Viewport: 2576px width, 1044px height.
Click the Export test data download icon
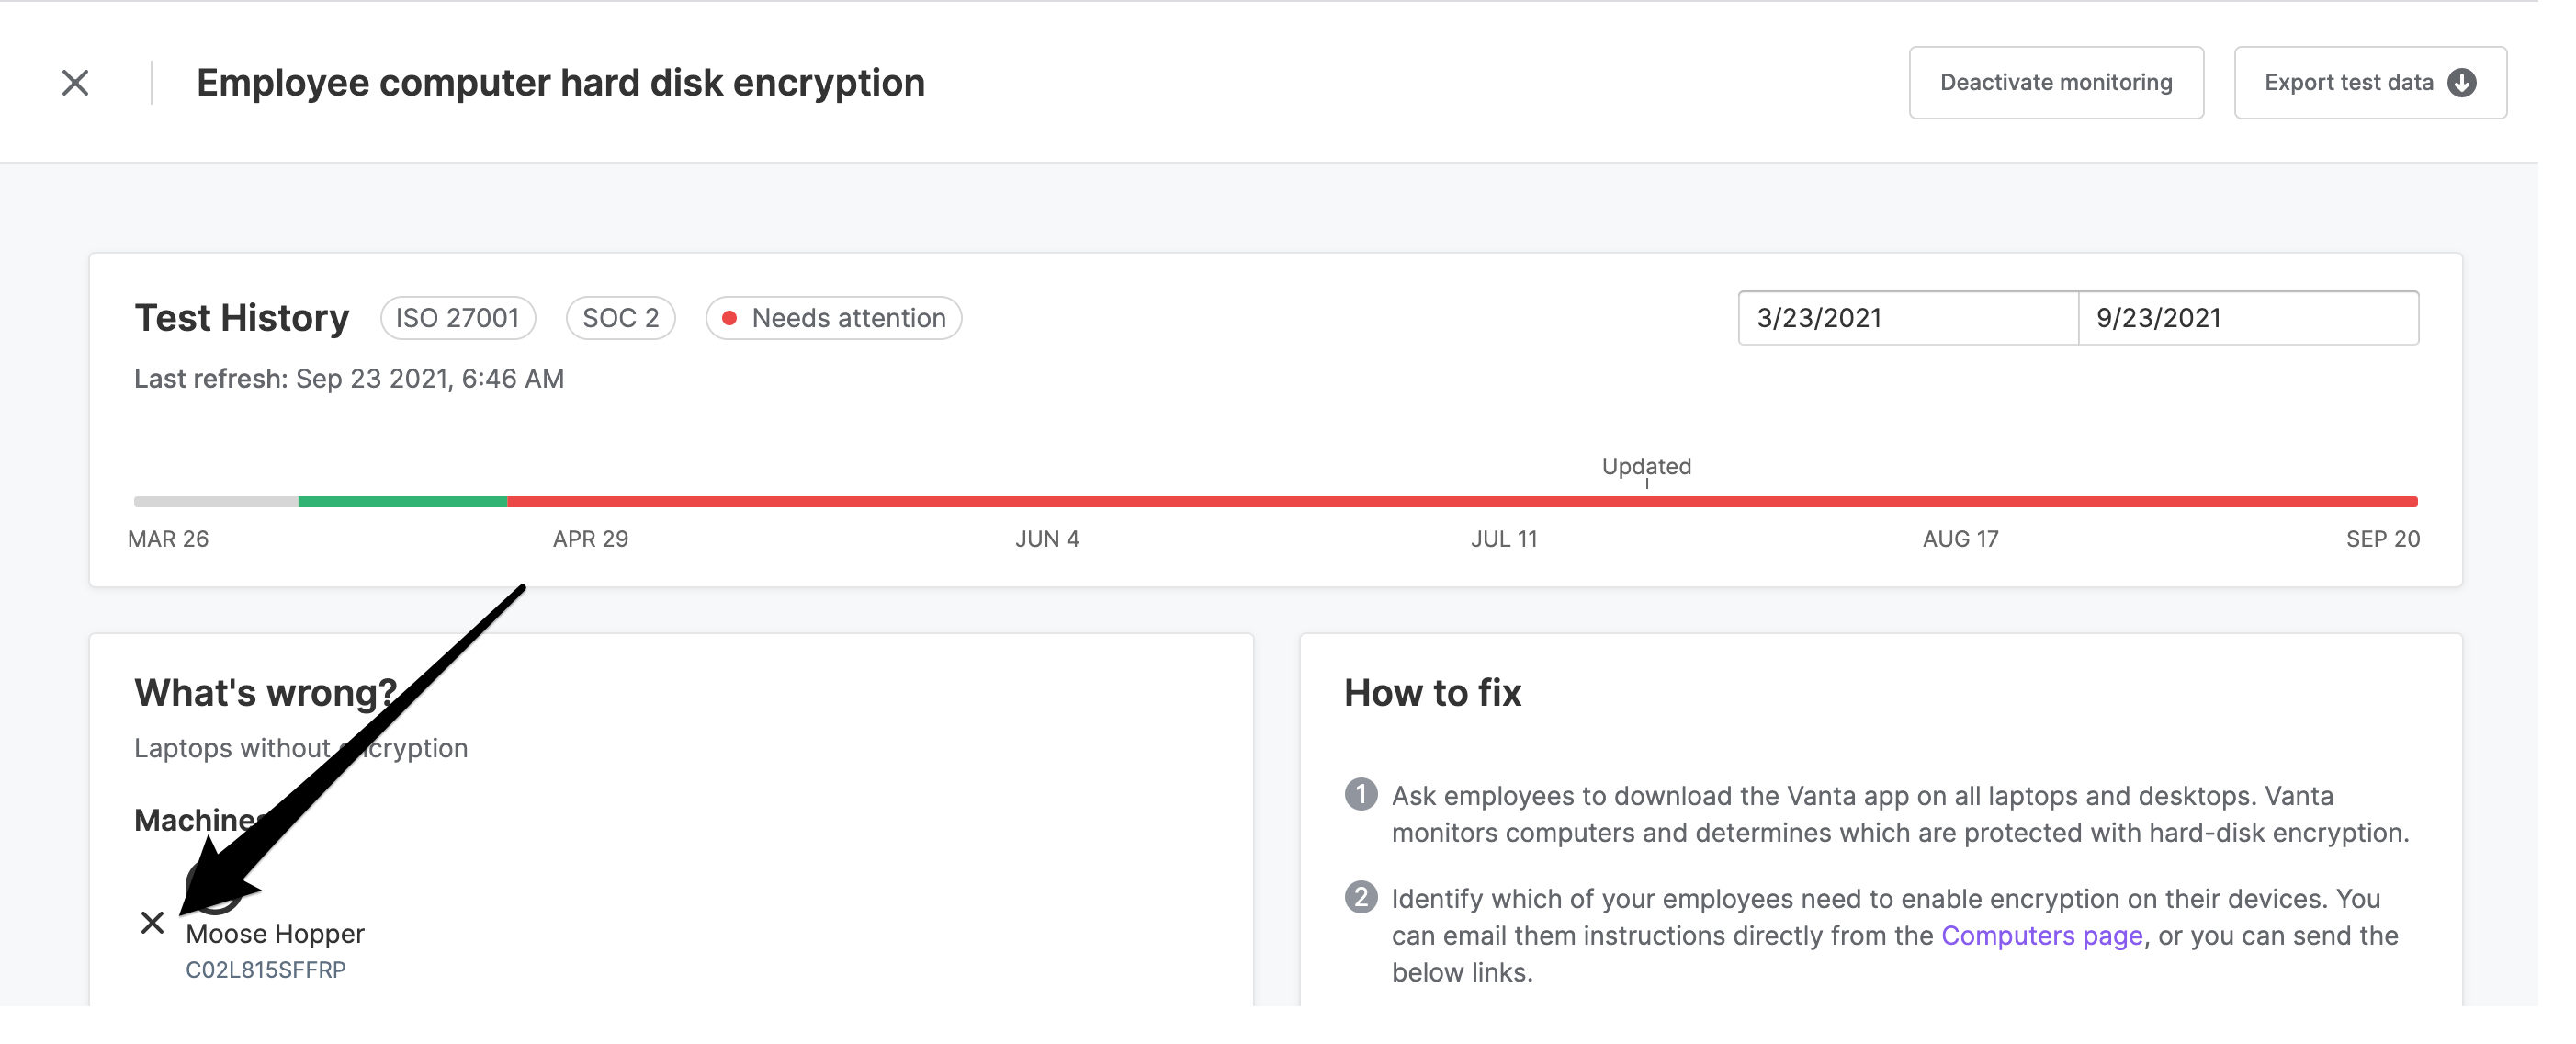coord(2461,82)
